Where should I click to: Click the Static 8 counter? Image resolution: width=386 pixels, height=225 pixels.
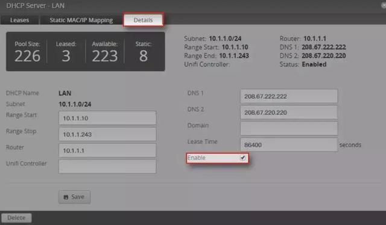144,52
